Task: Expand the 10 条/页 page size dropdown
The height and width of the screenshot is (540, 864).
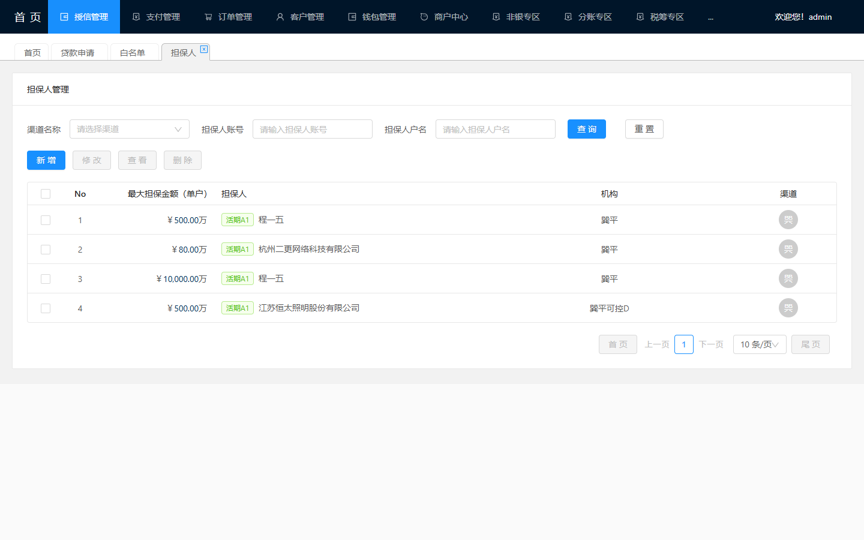Action: click(760, 344)
